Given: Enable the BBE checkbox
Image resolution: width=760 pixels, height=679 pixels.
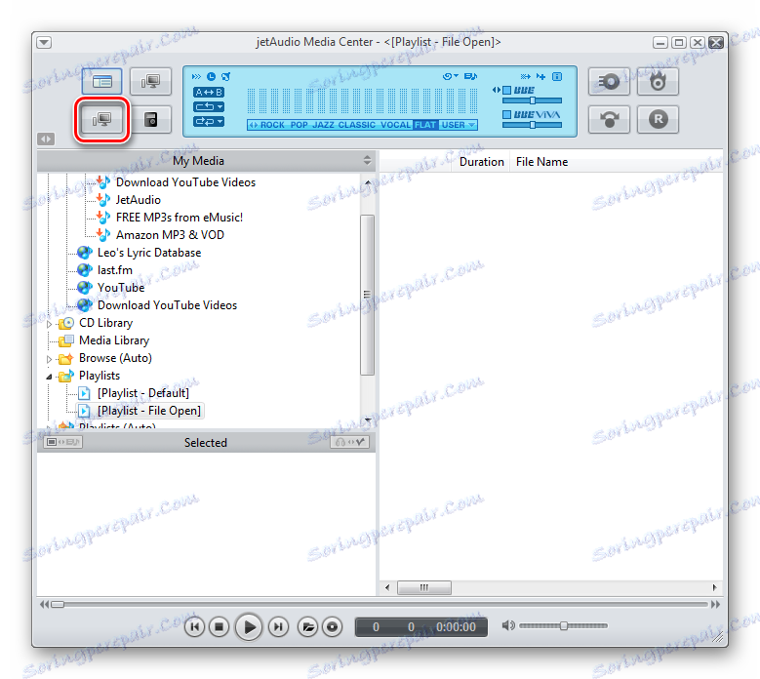Looking at the screenshot, I should point(506,90).
